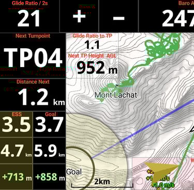Tap the ESS distance 4.7 km cell
This screenshot has width=194, height=190.
point(16,151)
